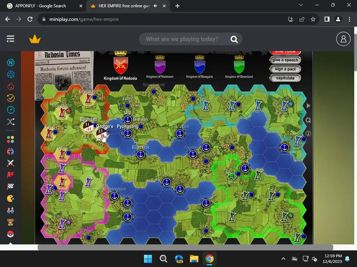Show hidden system tray icons
This screenshot has width=357, height=267.
tap(283, 259)
